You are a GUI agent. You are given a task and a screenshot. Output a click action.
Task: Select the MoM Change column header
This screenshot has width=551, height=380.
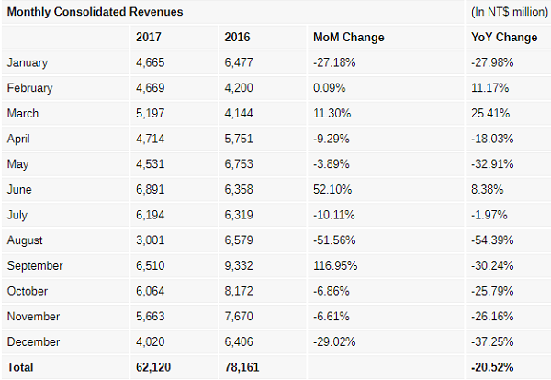tap(348, 38)
